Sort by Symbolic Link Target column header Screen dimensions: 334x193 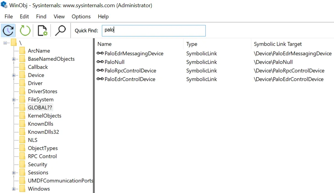pyautogui.click(x=277, y=44)
